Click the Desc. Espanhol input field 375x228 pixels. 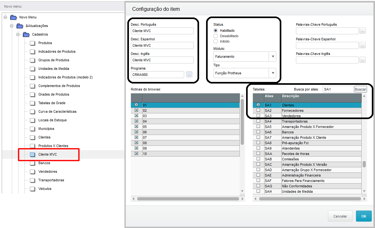click(x=162, y=45)
